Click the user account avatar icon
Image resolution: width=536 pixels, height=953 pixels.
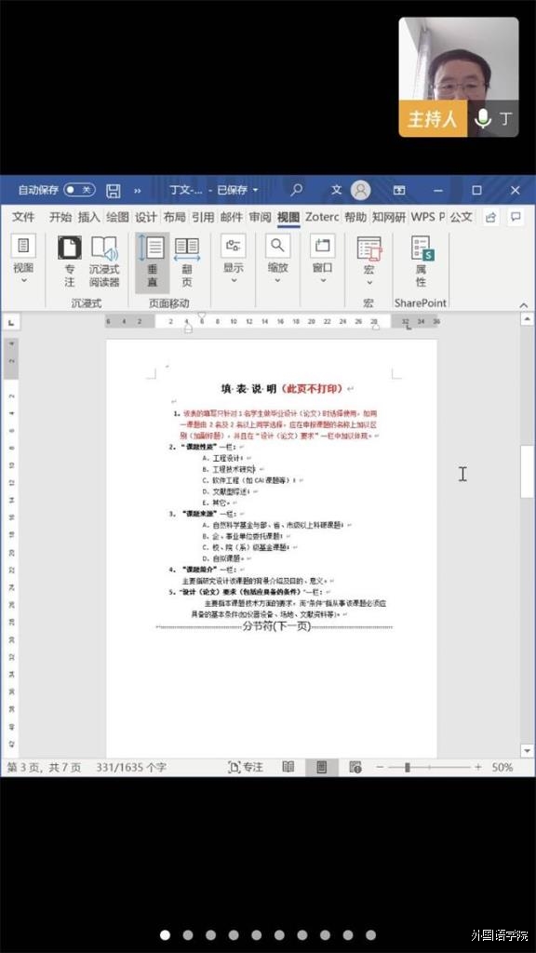pos(360,190)
